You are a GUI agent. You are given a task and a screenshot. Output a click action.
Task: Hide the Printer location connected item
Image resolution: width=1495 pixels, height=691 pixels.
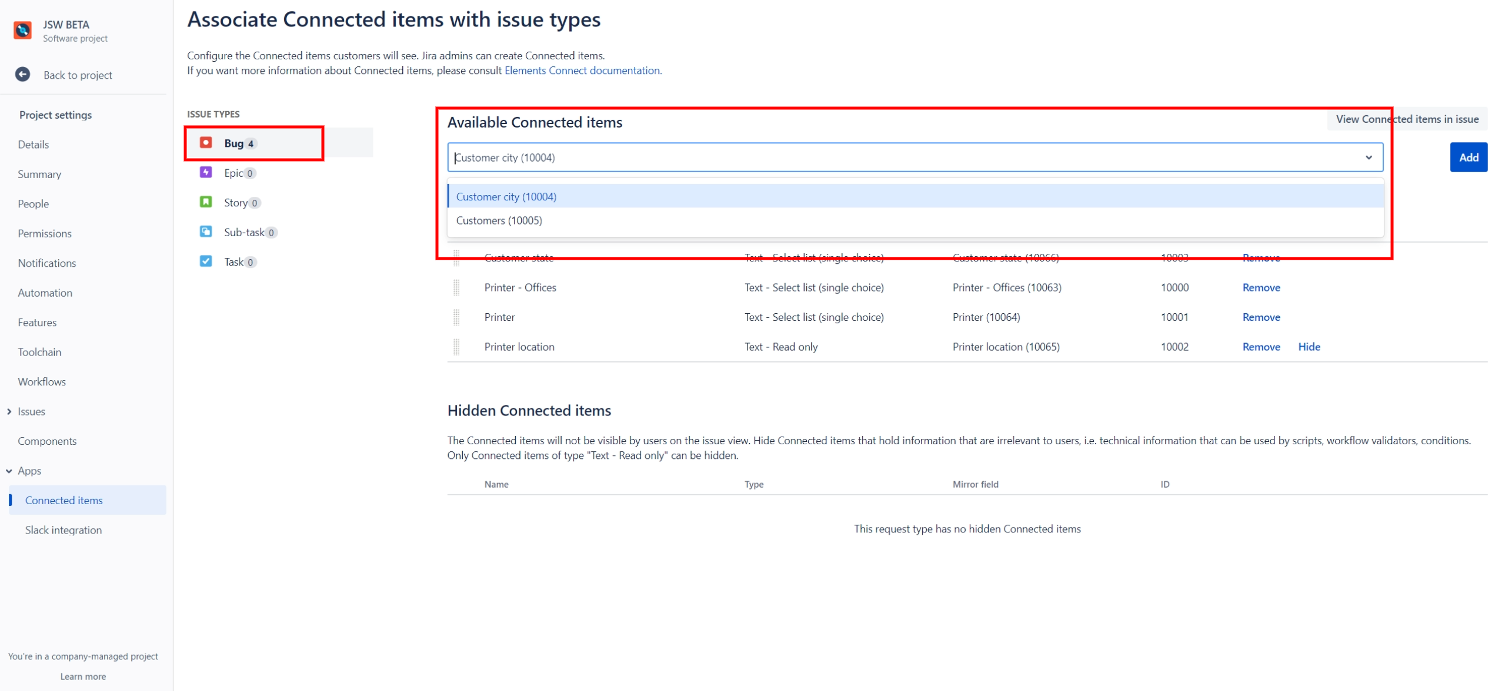tap(1309, 347)
